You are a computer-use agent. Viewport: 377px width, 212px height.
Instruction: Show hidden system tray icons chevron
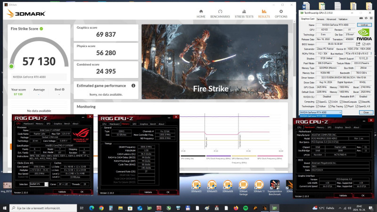pos(340,208)
